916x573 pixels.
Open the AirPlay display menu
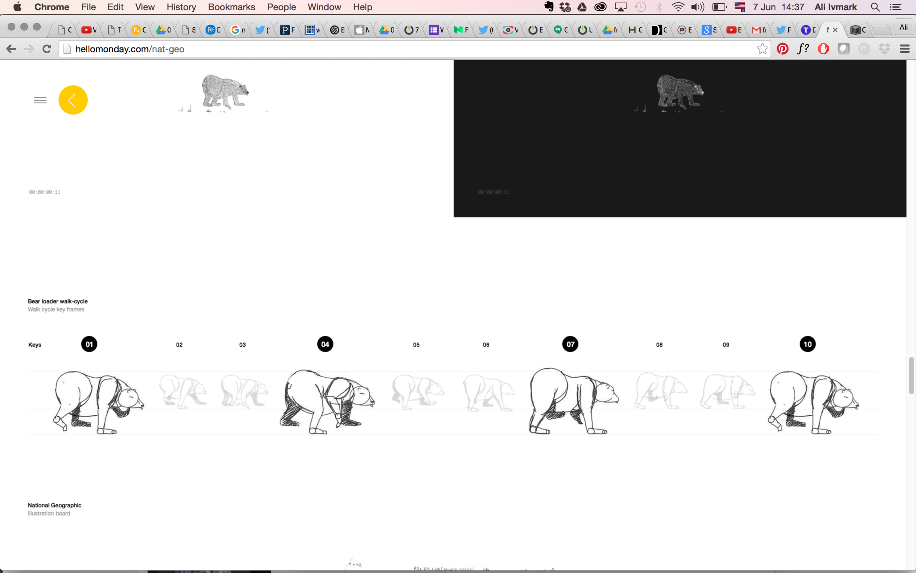tap(620, 7)
